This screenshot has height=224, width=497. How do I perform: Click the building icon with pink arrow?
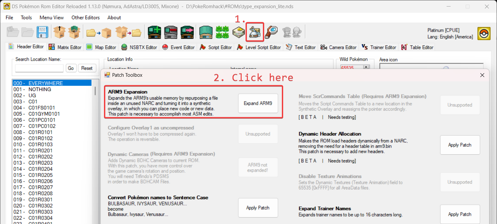187,32
